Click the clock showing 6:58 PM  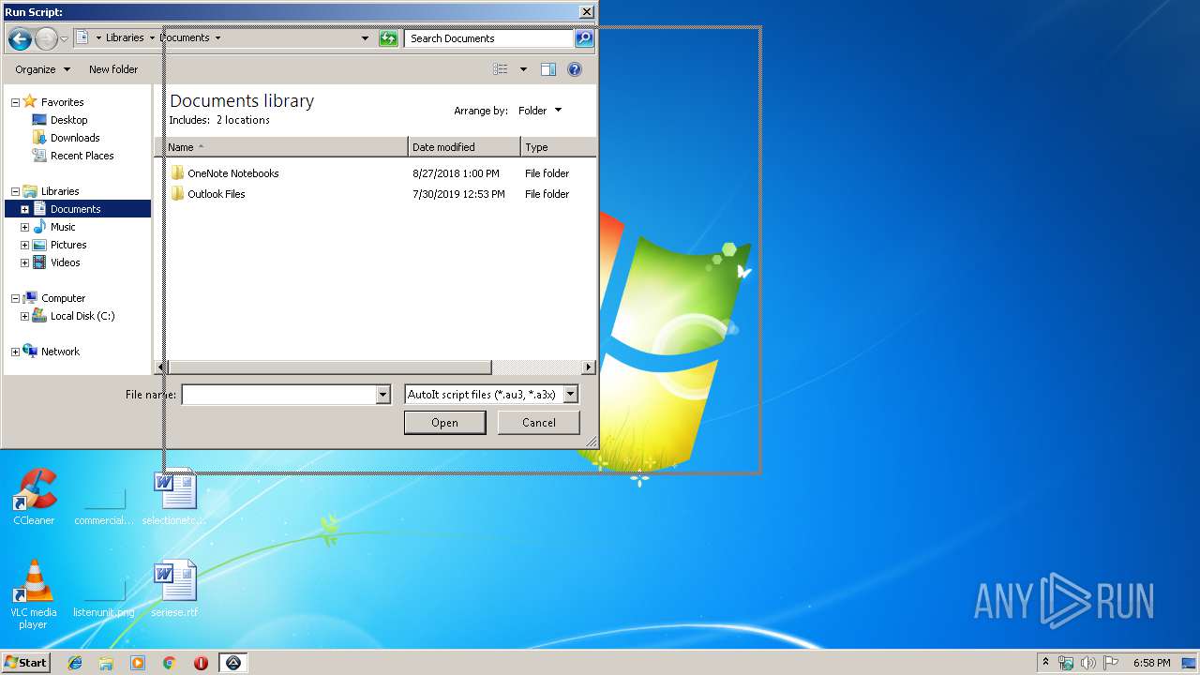tap(1151, 663)
